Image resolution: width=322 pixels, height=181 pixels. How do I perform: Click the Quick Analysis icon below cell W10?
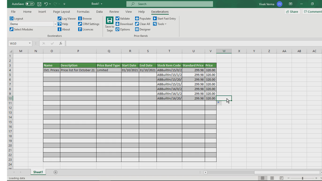[x=219, y=103]
